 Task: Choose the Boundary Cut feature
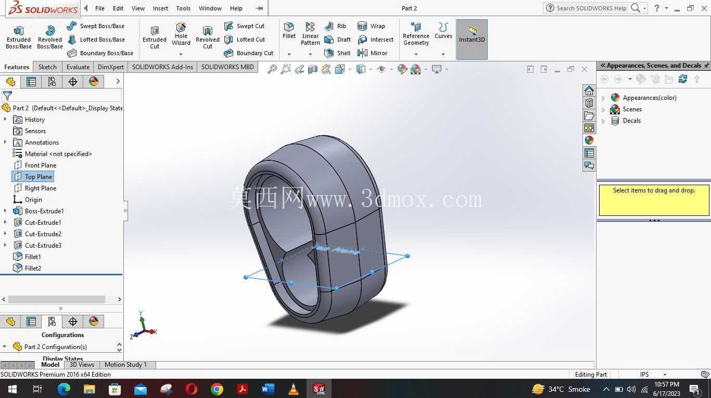pyautogui.click(x=249, y=53)
